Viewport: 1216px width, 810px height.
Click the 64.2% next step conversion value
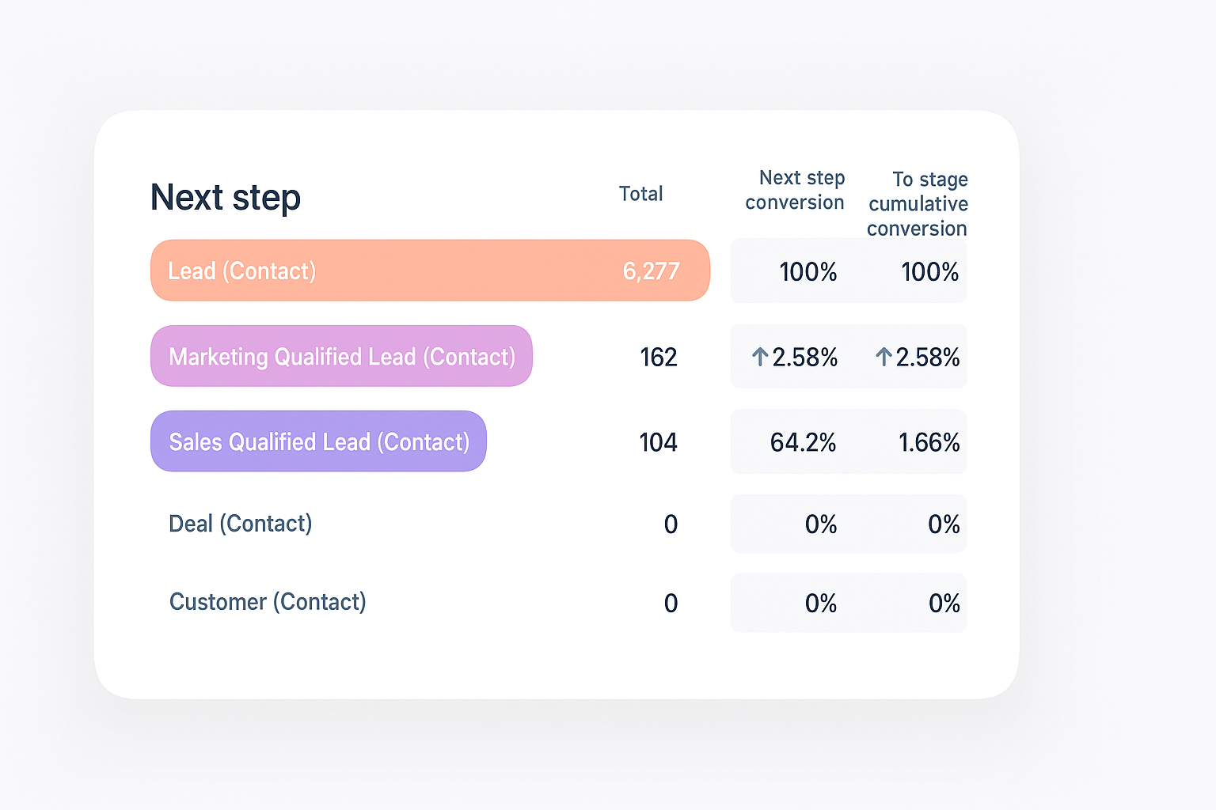[803, 442]
